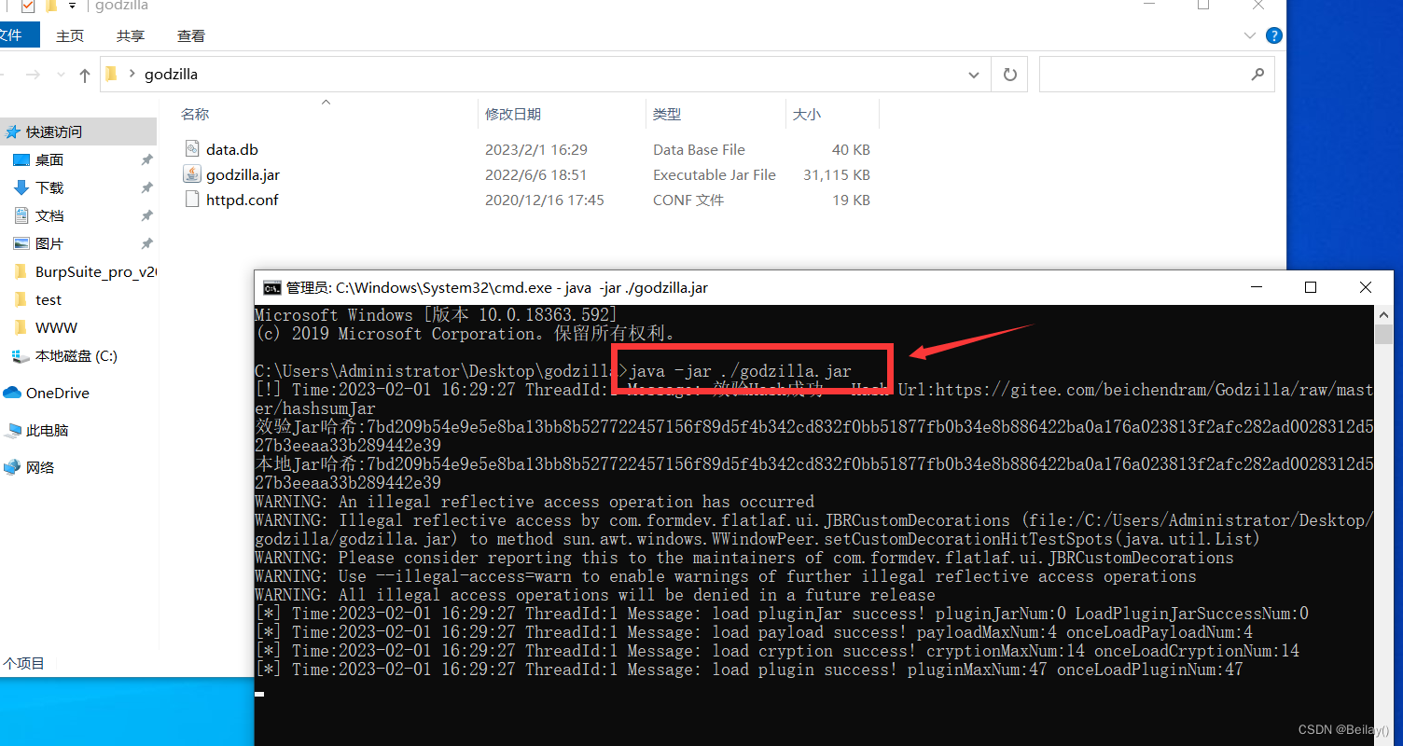The image size is (1403, 746).
Task: Open 快速访问 in navigation pane
Action: [54, 132]
